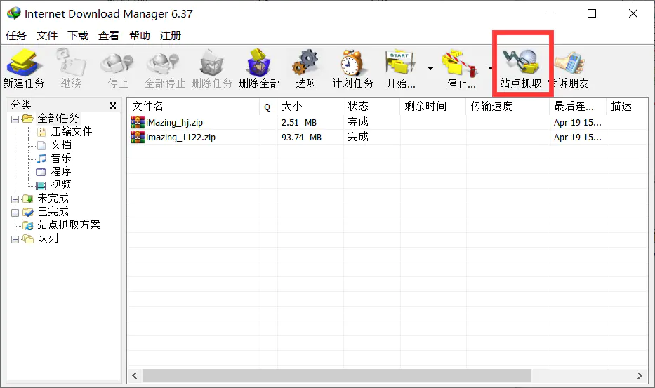Expand the 未完成 tree node
The width and height of the screenshot is (655, 388).
(15, 199)
